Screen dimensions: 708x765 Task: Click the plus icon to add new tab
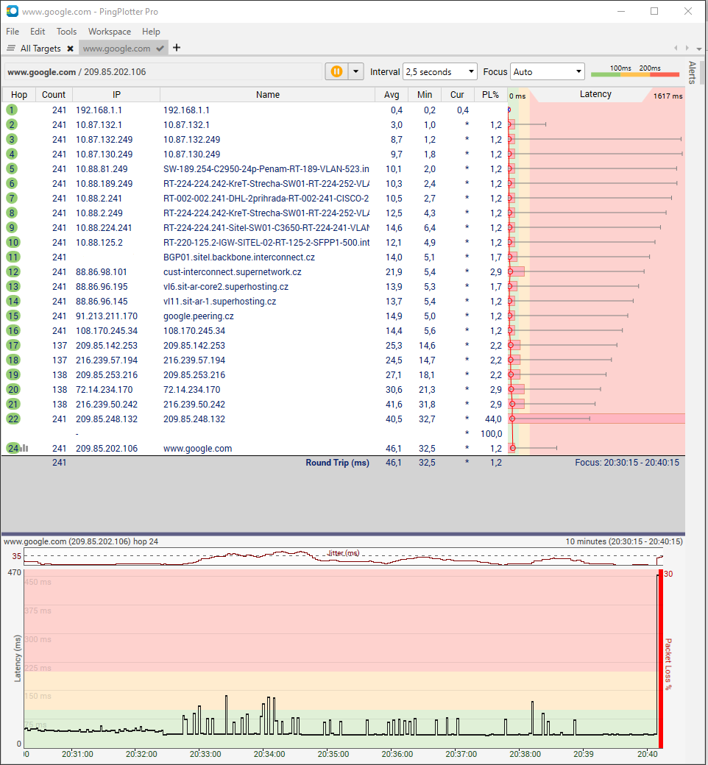[x=177, y=48]
